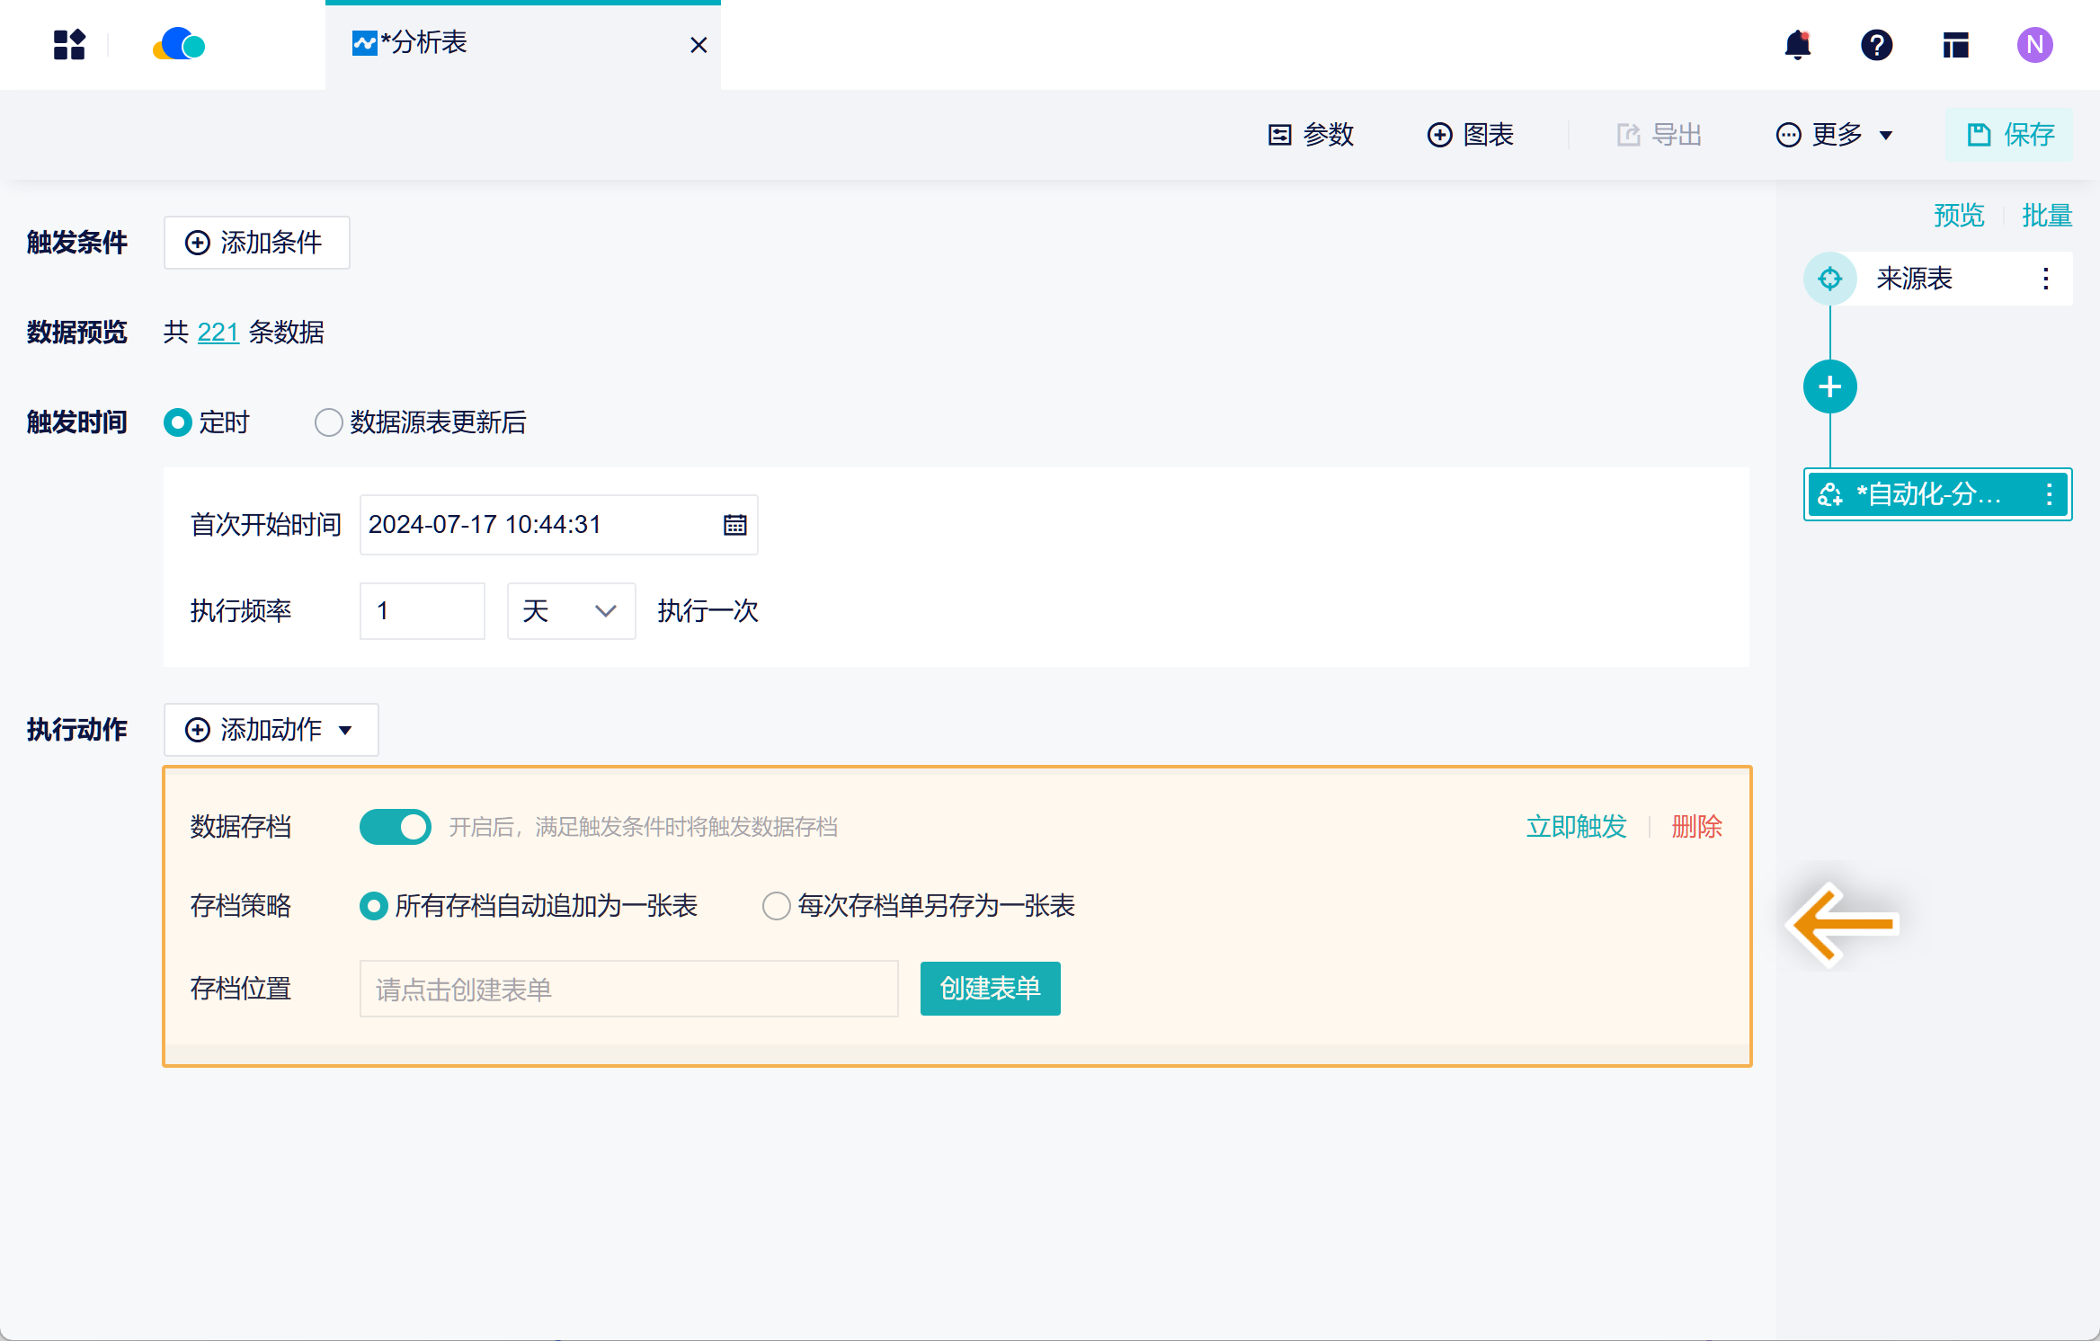Select 每次存档单另存为一张表 radio option
The height and width of the screenshot is (1341, 2100).
pos(777,905)
